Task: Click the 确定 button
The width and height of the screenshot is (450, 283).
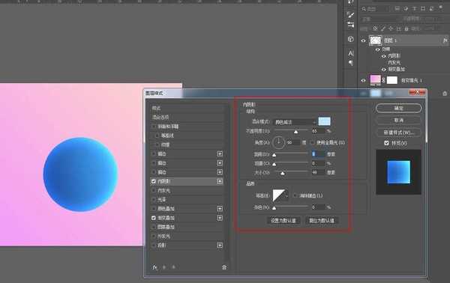Action: click(x=399, y=109)
